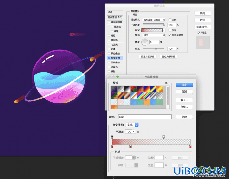This screenshot has height=179, width=229.
Task: Select the black-to-white gradient preset
Action: 127,89
